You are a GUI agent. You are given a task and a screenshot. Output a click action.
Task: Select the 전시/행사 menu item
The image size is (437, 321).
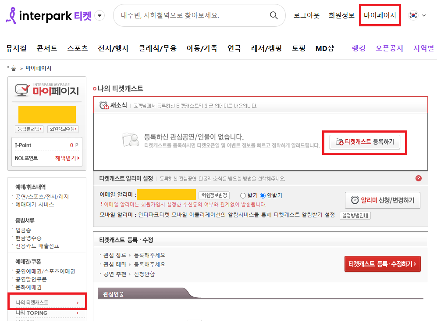point(113,48)
